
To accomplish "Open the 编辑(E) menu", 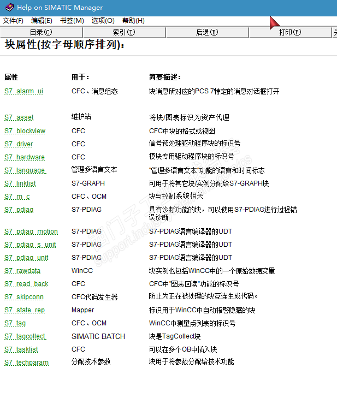I will pos(42,21).
